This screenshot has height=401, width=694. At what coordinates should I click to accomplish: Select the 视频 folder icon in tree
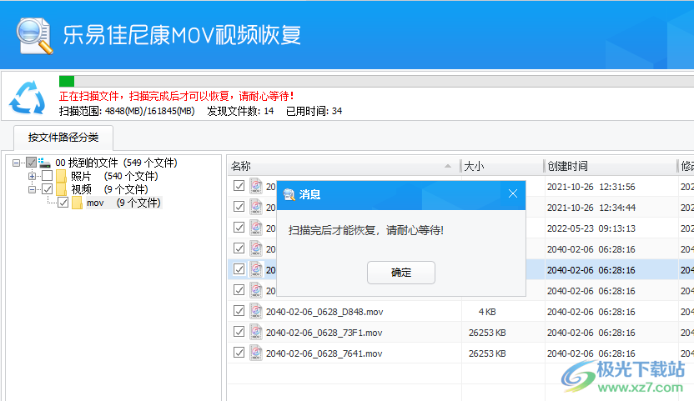[x=62, y=189]
